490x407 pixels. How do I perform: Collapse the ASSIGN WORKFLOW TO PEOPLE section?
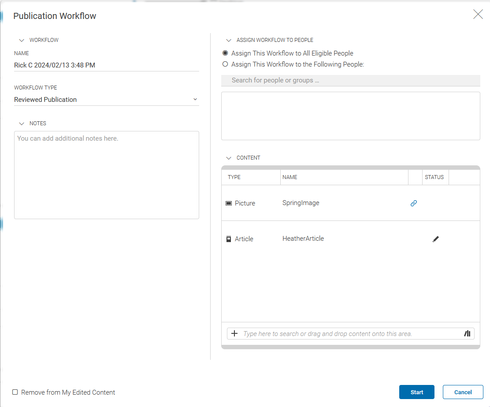coord(229,40)
